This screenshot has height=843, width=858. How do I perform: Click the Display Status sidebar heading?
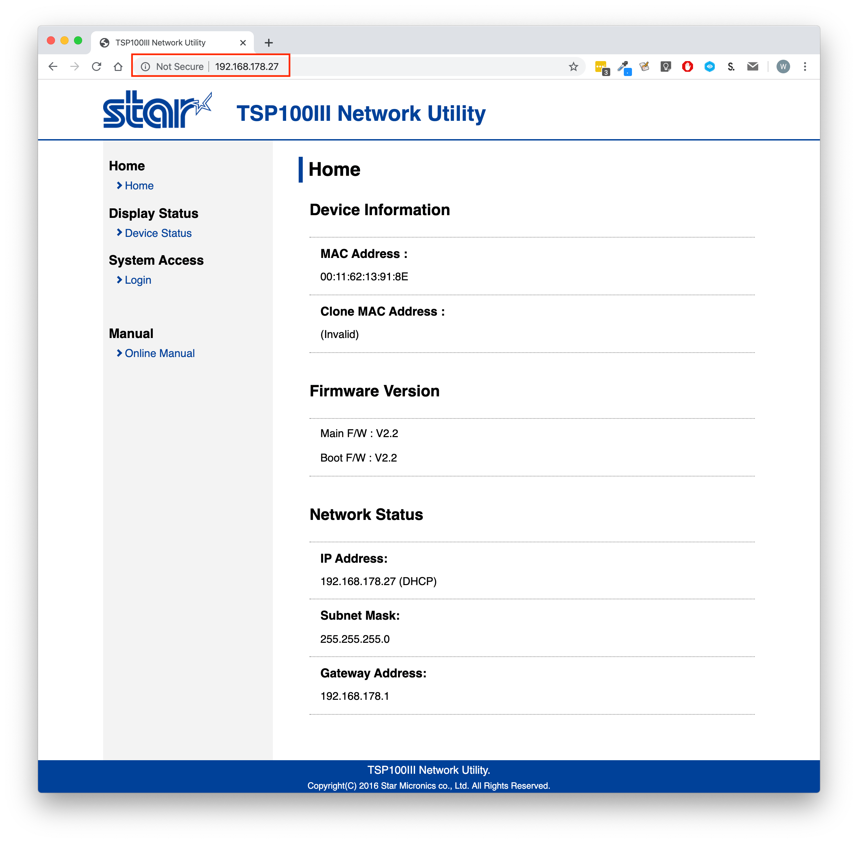(x=153, y=213)
